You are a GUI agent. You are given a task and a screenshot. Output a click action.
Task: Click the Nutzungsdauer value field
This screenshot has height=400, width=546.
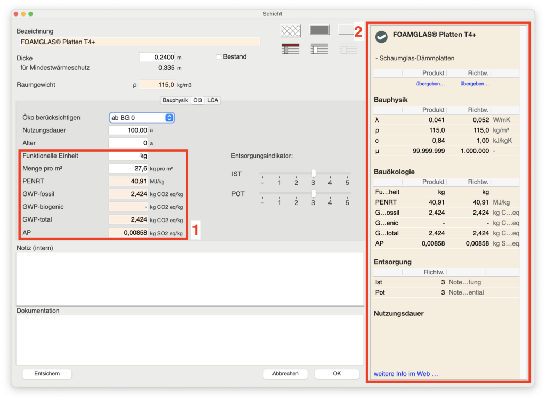point(128,130)
